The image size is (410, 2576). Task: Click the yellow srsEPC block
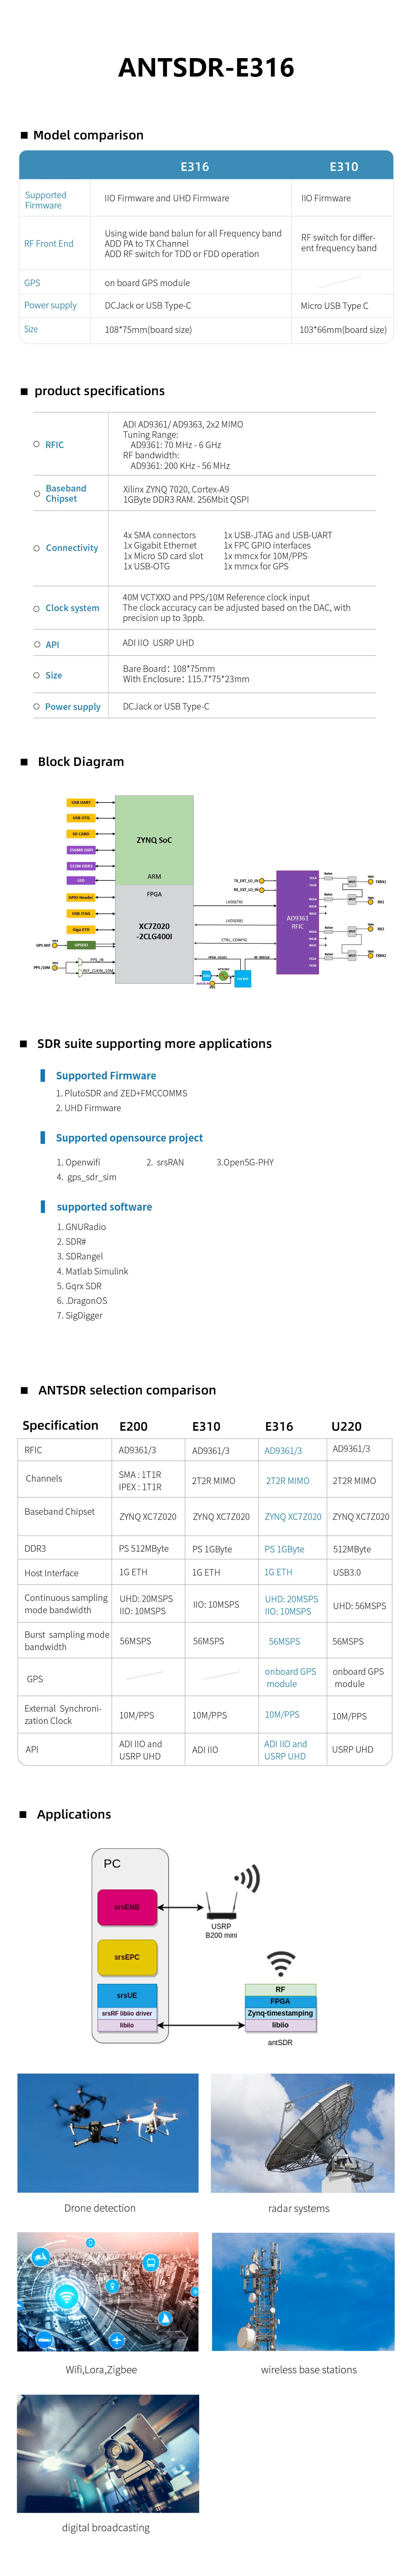click(127, 1957)
